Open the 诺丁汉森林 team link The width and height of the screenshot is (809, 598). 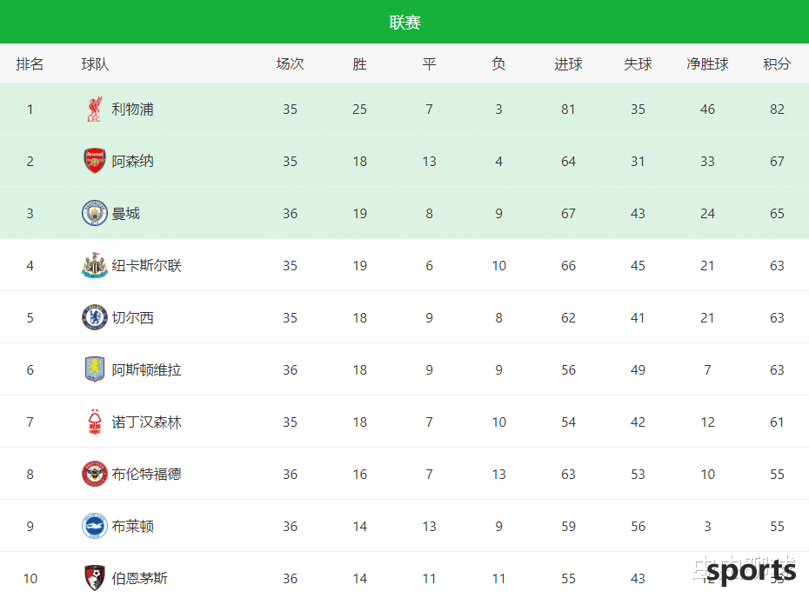click(146, 422)
